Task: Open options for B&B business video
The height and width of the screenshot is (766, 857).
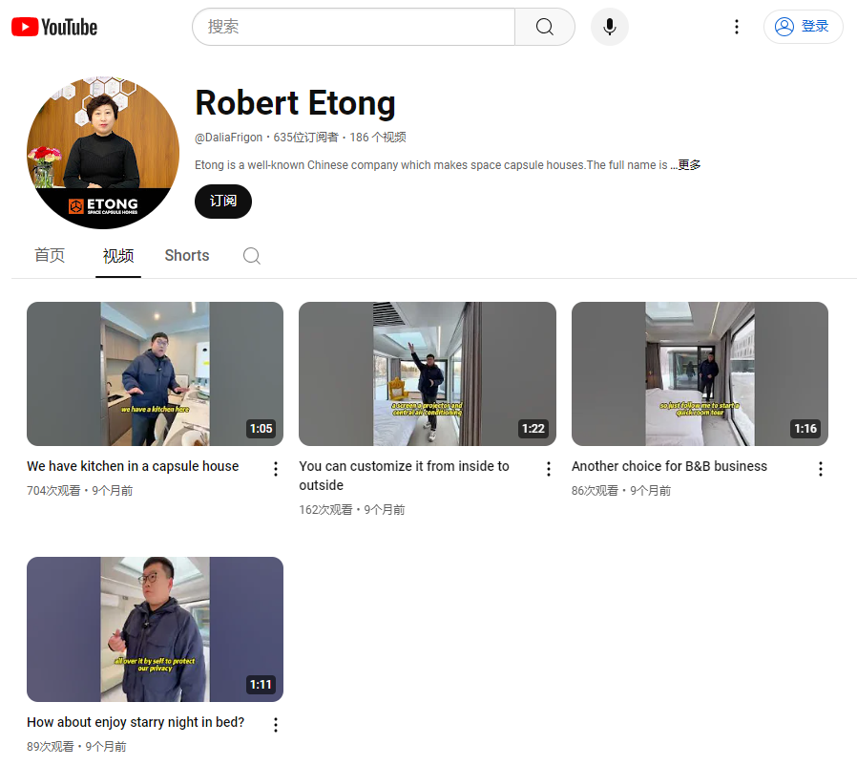Action: pos(821,469)
